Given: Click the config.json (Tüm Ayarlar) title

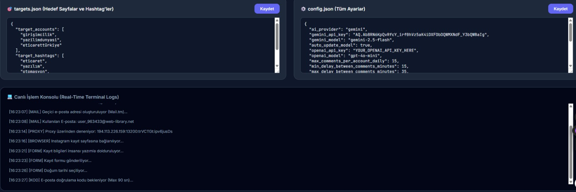Looking at the screenshot, I should pos(336,9).
